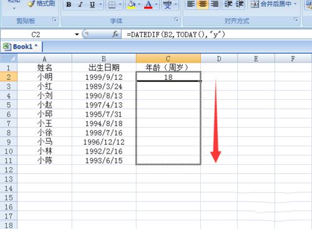The height and width of the screenshot is (229, 312).
Task: Expand the Merge and Center dropdown arrow
Action: (295, 4)
